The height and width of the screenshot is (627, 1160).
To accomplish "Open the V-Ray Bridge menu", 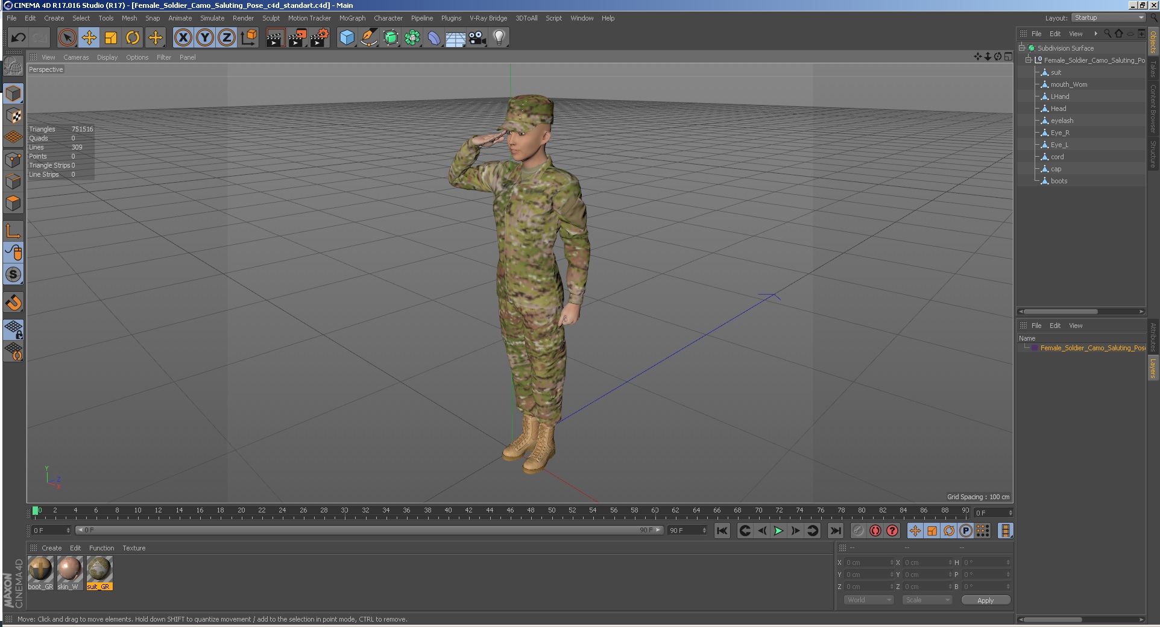I will (x=488, y=18).
